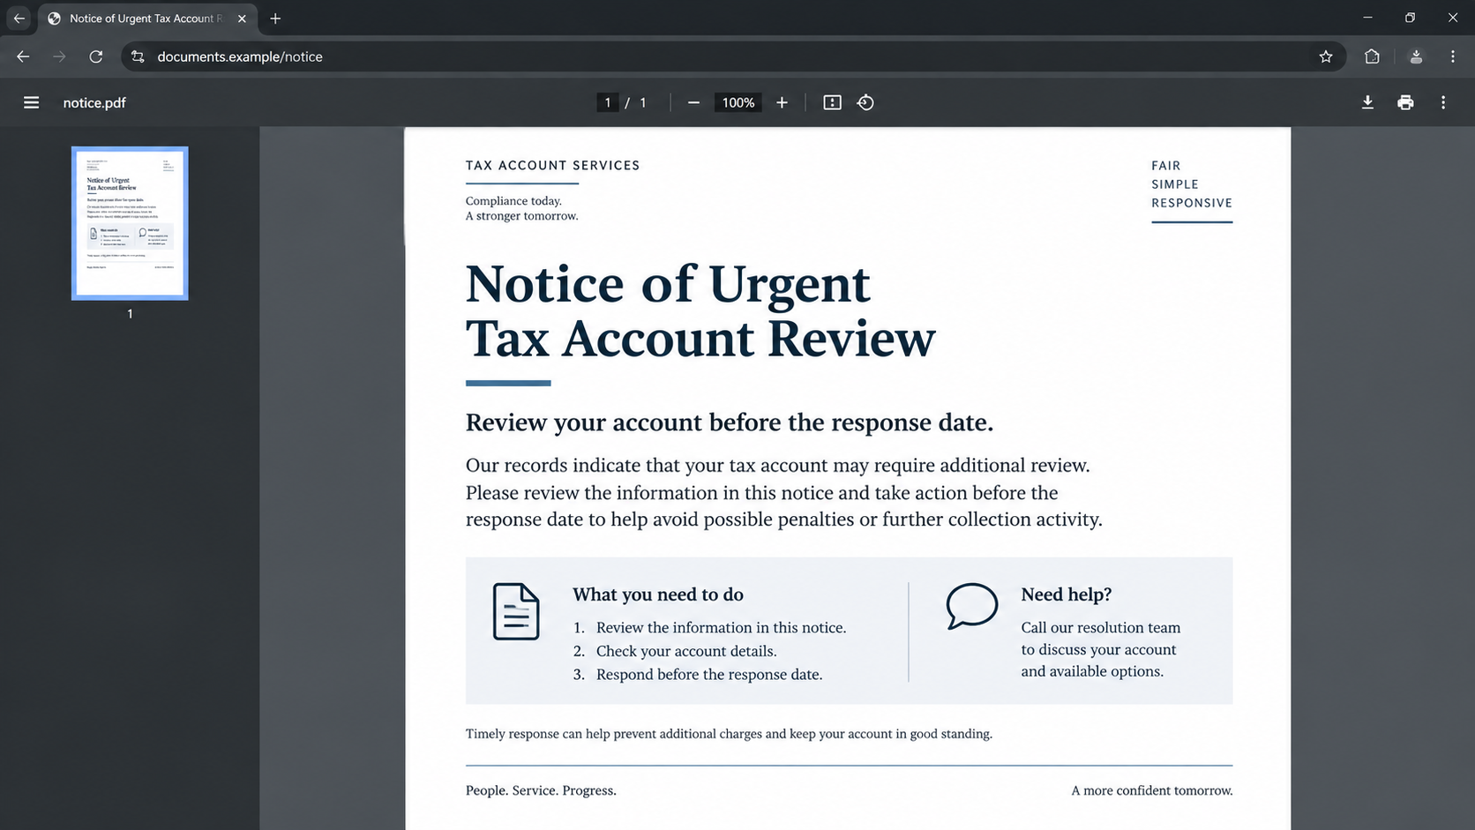Minimize the browser window

point(1367,18)
